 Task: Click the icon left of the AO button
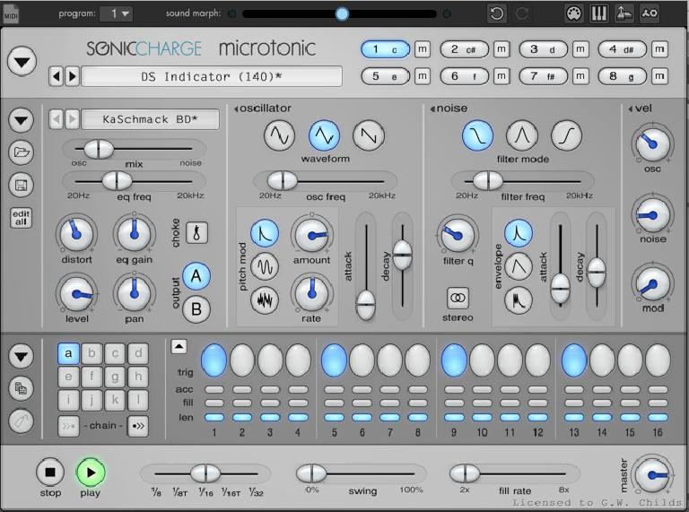(624, 13)
